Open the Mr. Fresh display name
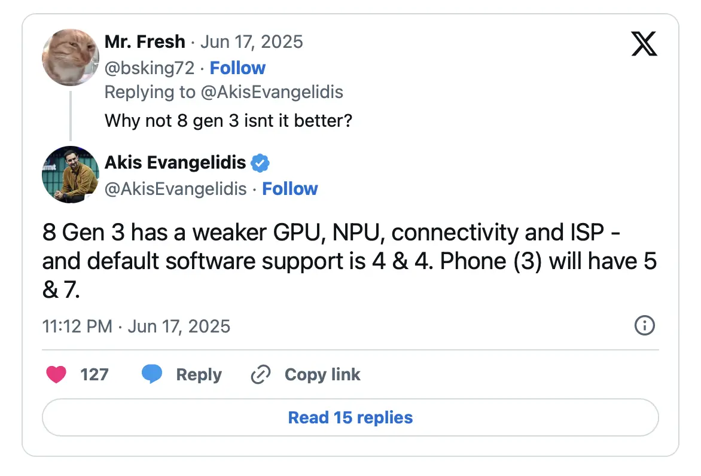 (145, 42)
